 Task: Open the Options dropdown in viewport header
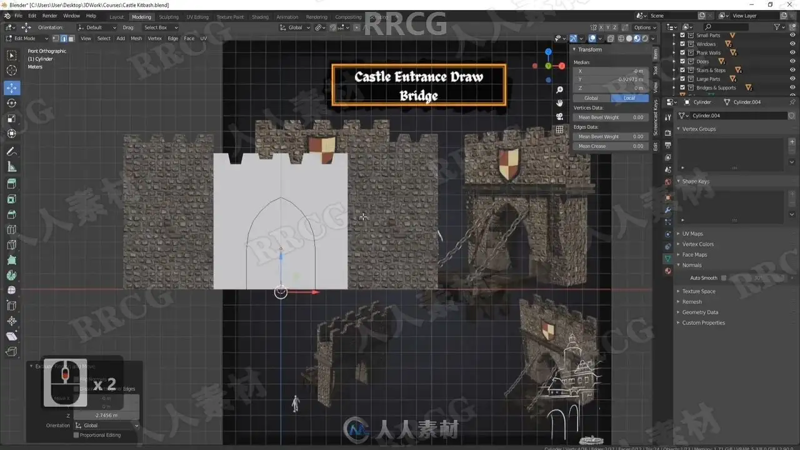tap(645, 27)
